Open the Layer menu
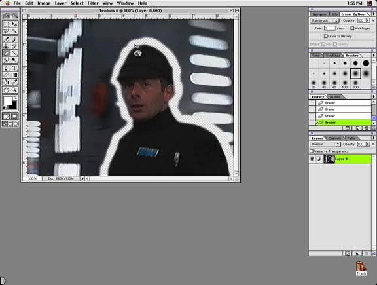The width and height of the screenshot is (377, 285). [x=60, y=3]
